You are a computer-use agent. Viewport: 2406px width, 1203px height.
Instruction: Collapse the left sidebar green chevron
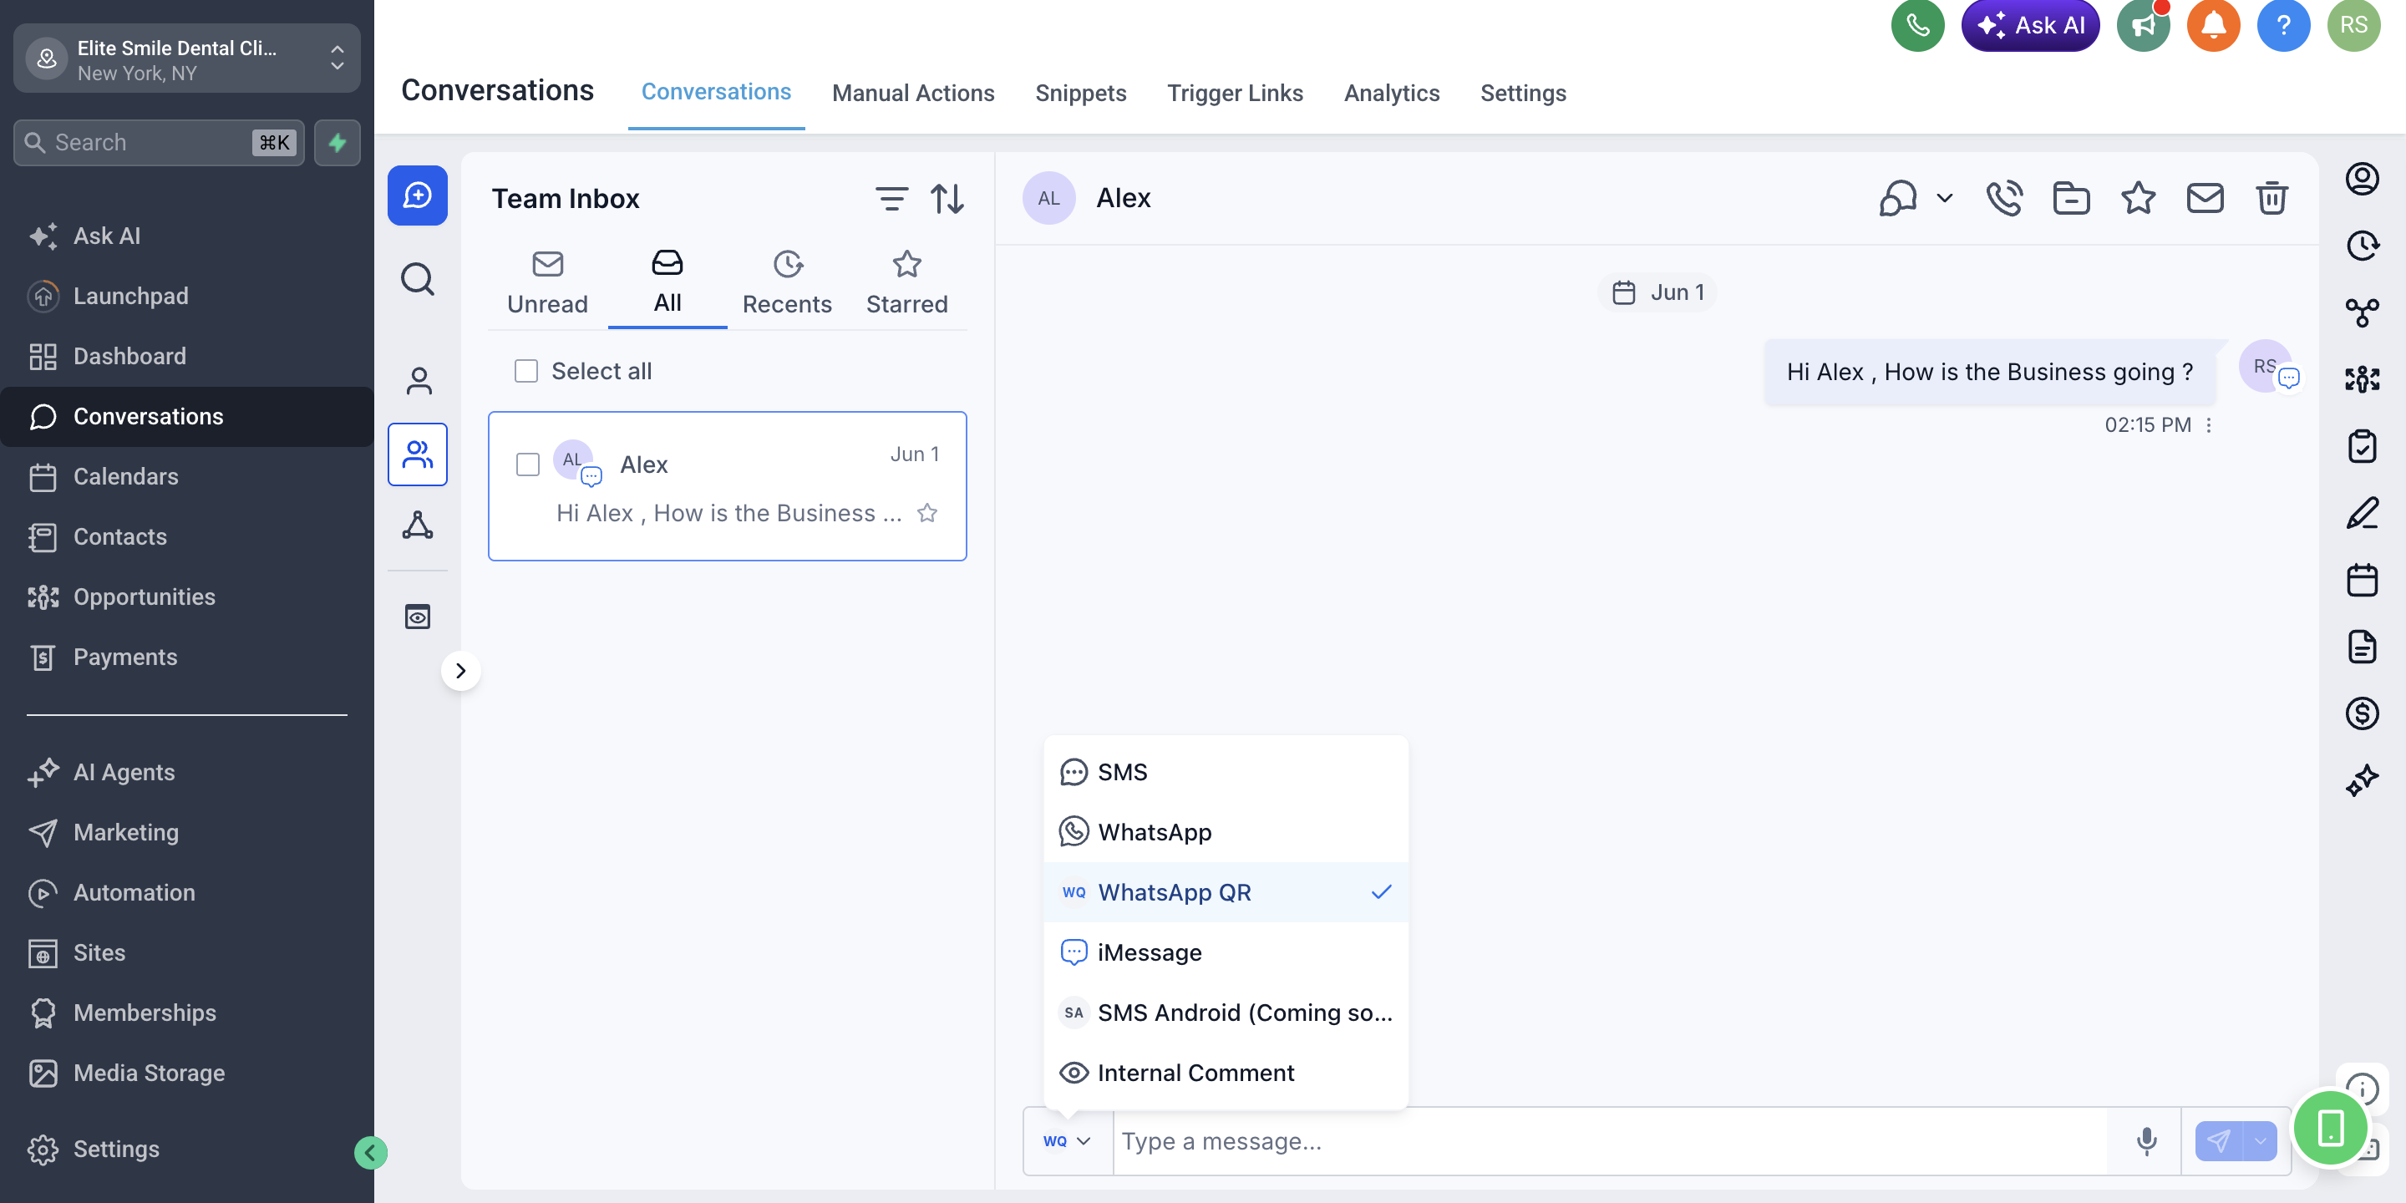point(370,1153)
